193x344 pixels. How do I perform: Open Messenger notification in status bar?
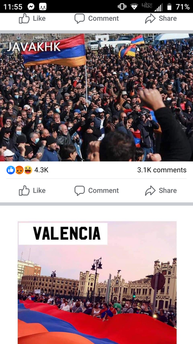click(31, 7)
